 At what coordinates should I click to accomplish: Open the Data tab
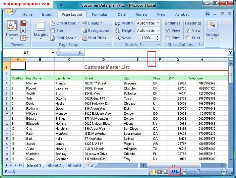pos(122,14)
